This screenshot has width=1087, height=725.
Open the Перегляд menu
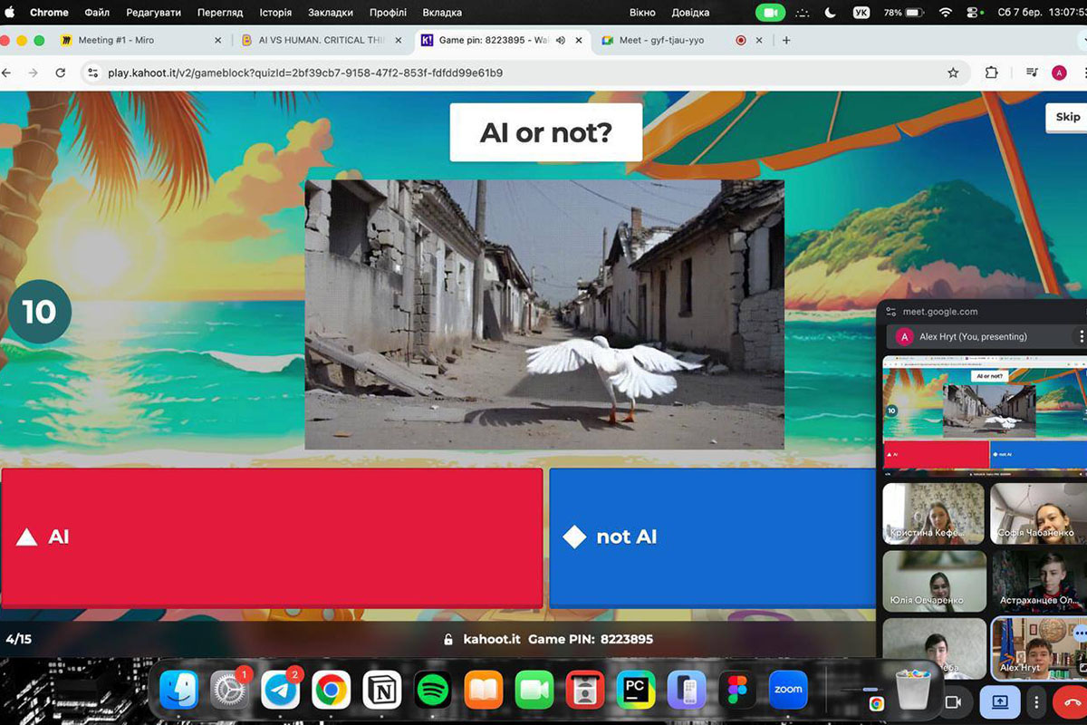(221, 13)
